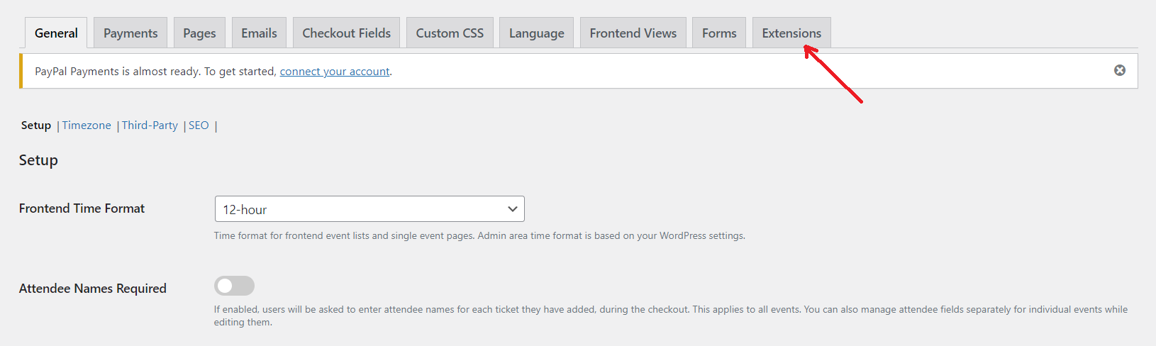View the Frontend Views tab
This screenshot has height=346, width=1156.
[633, 33]
